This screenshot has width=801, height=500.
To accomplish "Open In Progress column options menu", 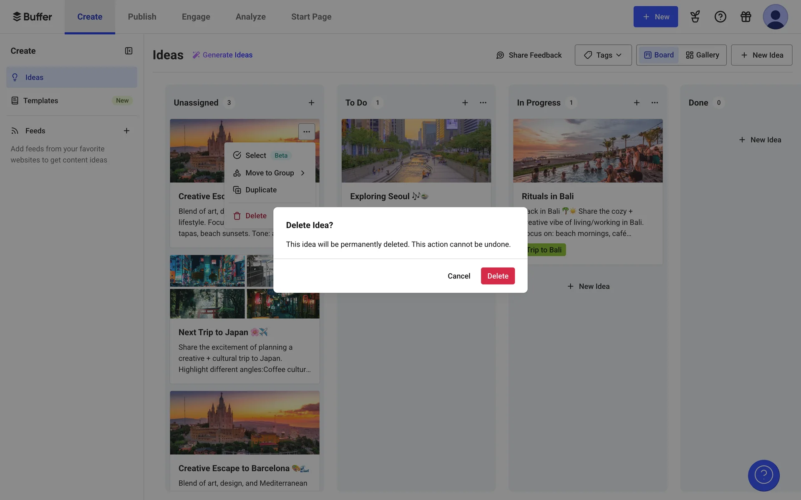I will pyautogui.click(x=654, y=102).
